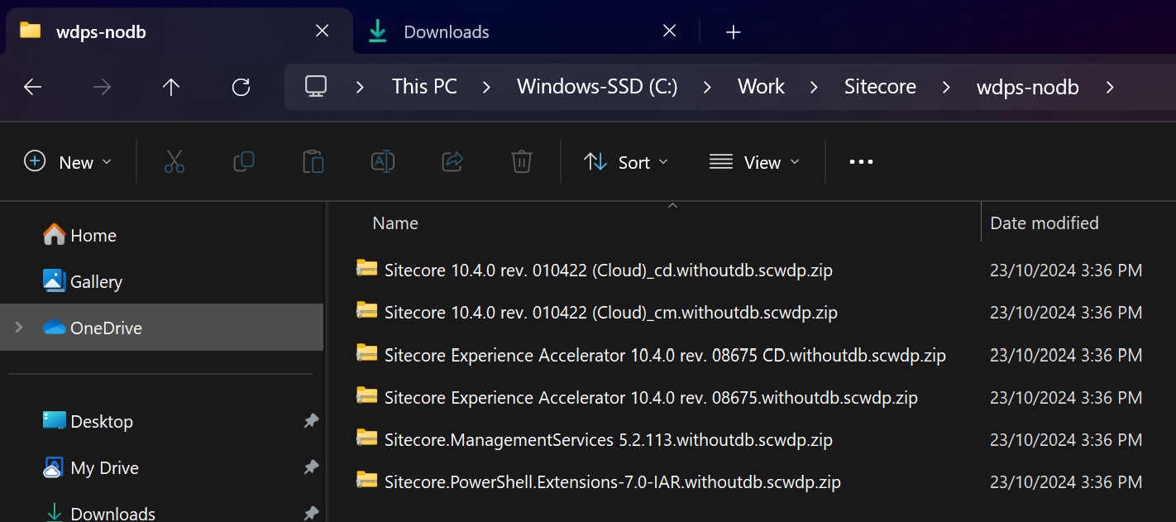Image resolution: width=1176 pixels, height=522 pixels.
Task: Expand chevron after This PC breadcrumb
Action: tap(486, 87)
